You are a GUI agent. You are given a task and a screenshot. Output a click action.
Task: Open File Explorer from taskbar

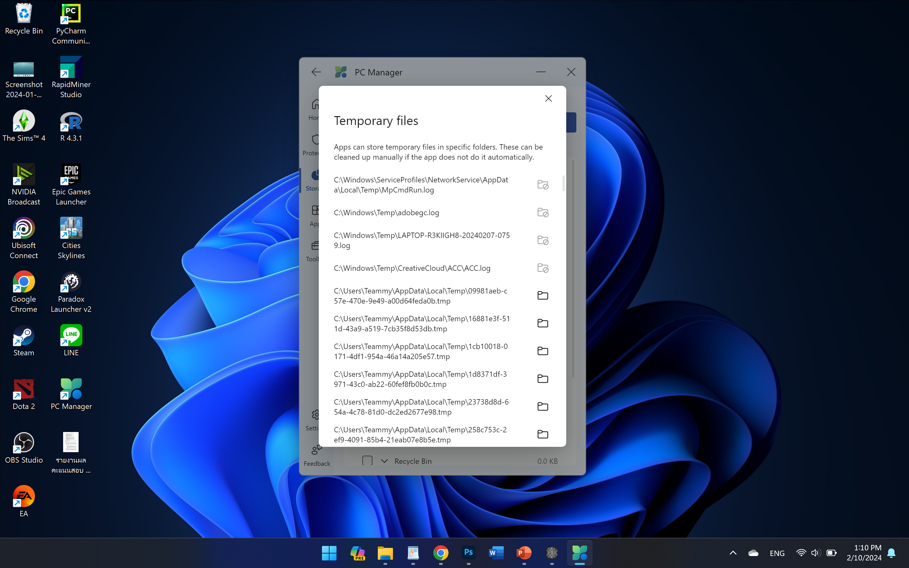(x=385, y=553)
